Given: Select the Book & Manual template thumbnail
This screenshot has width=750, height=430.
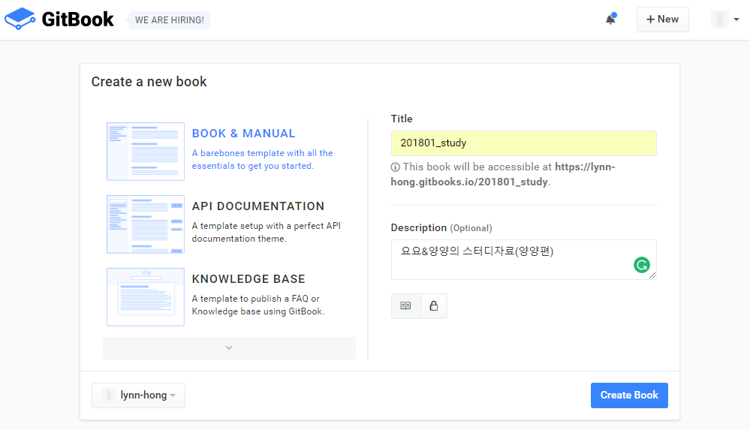Looking at the screenshot, I should [146, 151].
